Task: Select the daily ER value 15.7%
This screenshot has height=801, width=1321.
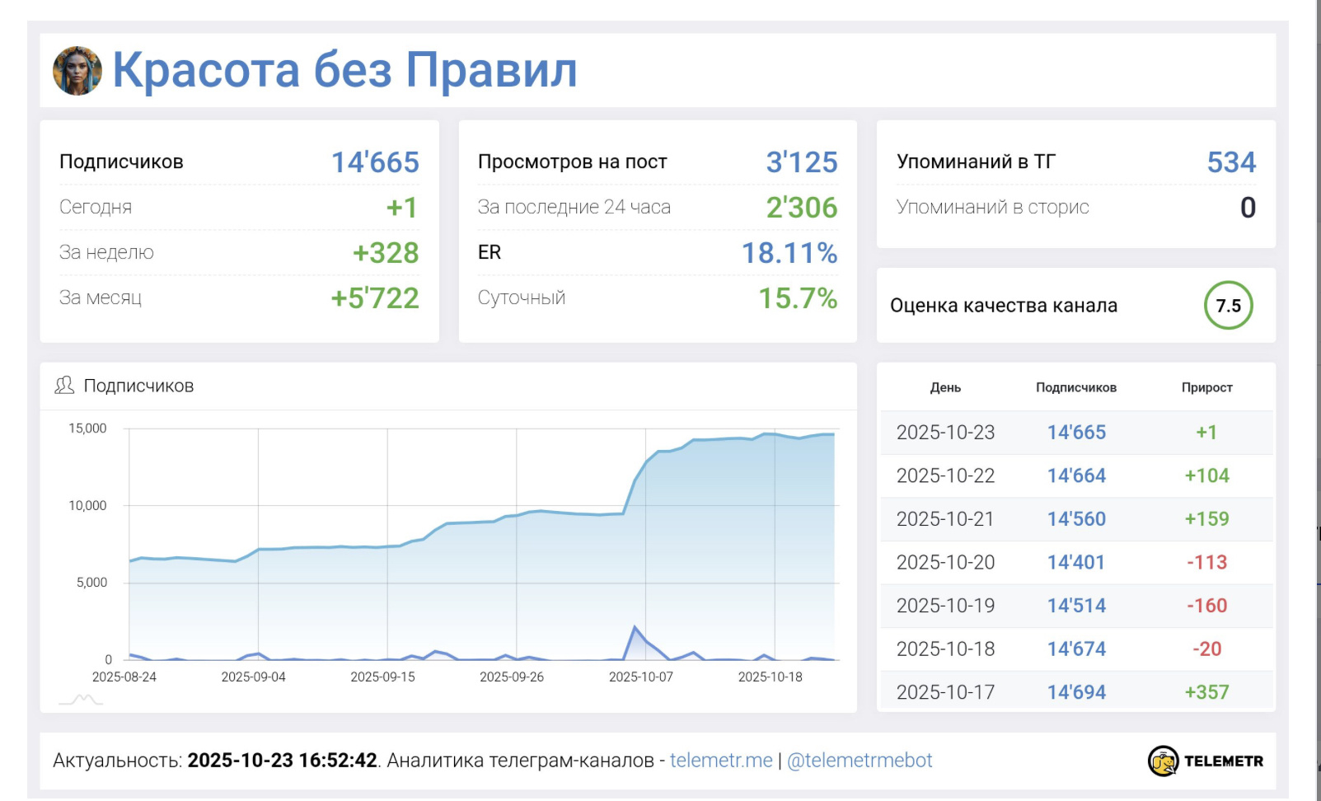Action: tap(798, 298)
